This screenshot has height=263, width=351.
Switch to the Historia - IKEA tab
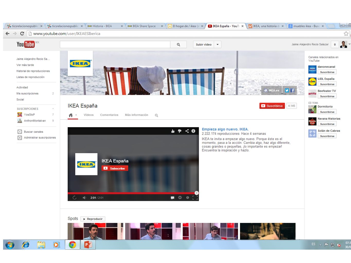coord(105,26)
